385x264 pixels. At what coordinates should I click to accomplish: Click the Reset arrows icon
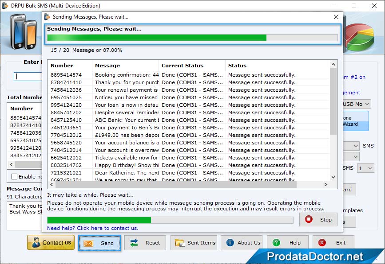(x=134, y=243)
